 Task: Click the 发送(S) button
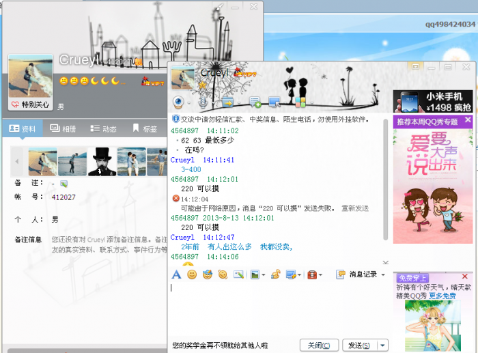click(x=359, y=345)
